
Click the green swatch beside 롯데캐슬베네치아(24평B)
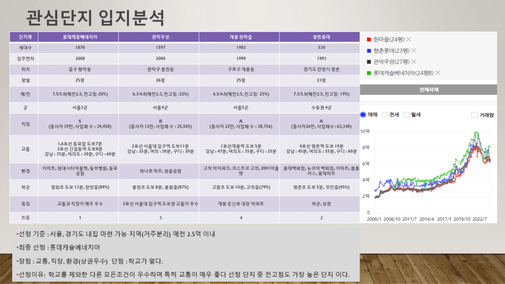tap(369, 73)
